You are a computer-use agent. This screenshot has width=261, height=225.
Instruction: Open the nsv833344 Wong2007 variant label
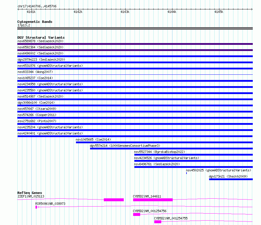tap(35, 72)
